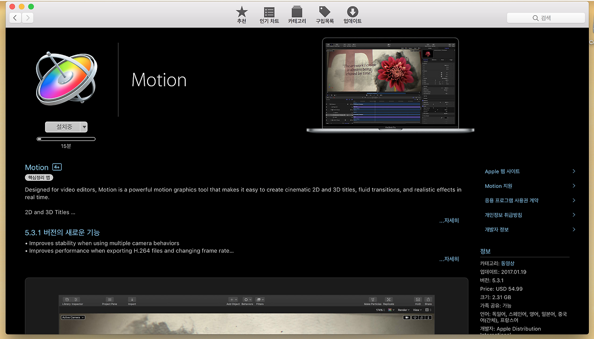The height and width of the screenshot is (339, 594).
Task: Click the 설치중 install button
Action: (63, 127)
